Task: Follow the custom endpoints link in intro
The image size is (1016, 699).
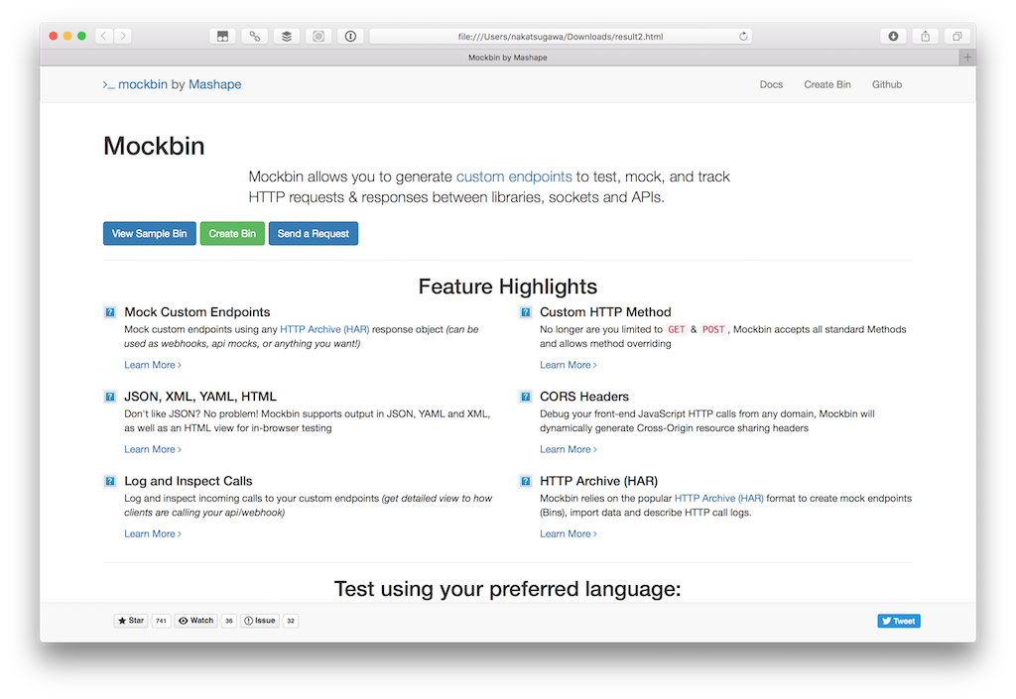Action: click(x=515, y=176)
